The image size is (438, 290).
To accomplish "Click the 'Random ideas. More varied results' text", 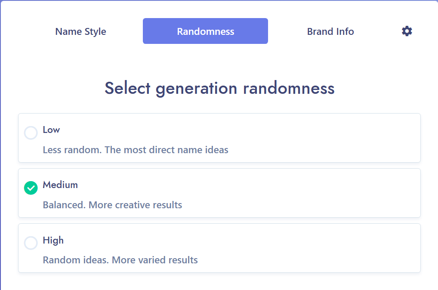I will [120, 260].
